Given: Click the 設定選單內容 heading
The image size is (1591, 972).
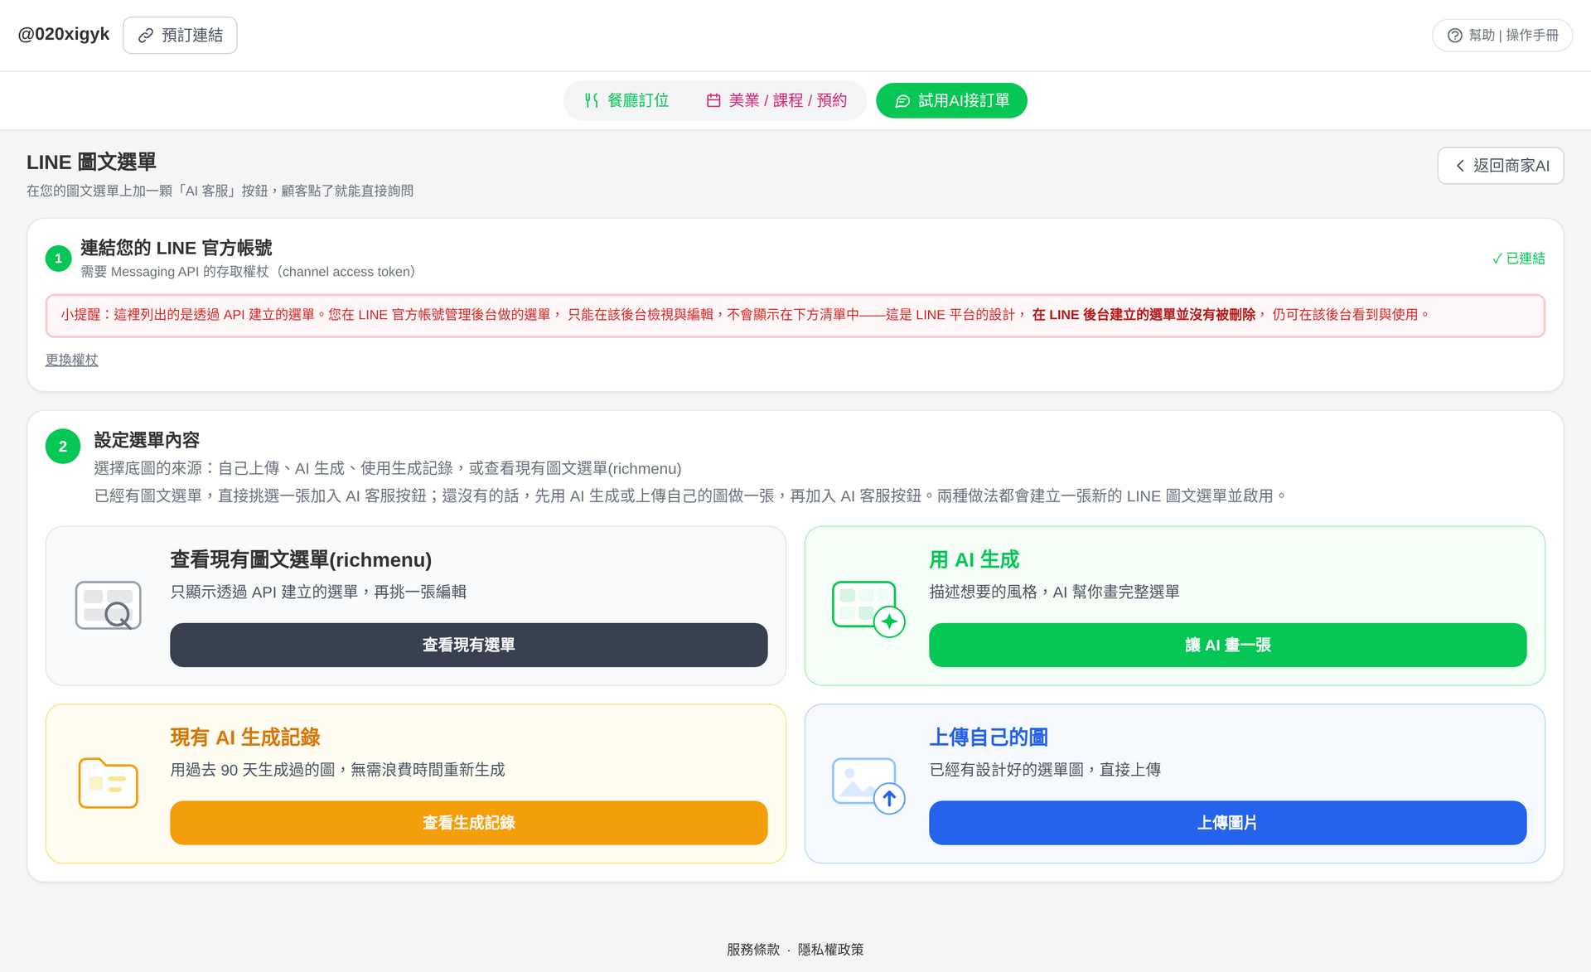Looking at the screenshot, I should pos(147,440).
